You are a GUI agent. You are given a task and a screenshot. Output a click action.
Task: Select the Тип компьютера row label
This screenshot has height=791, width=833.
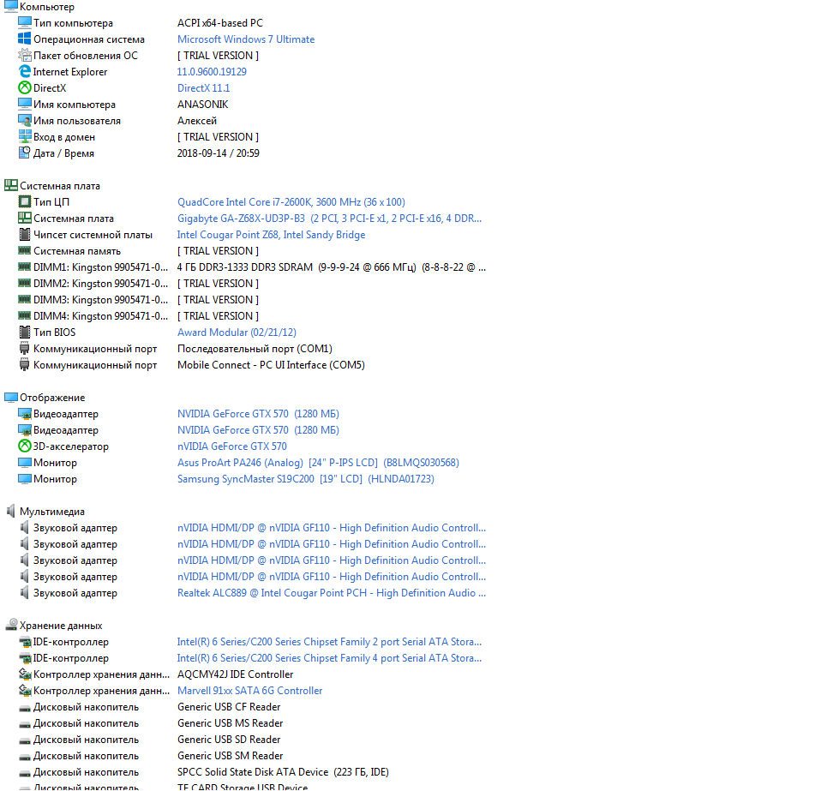coord(74,23)
